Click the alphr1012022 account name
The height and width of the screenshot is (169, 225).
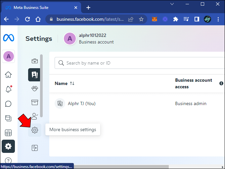coord(92,35)
